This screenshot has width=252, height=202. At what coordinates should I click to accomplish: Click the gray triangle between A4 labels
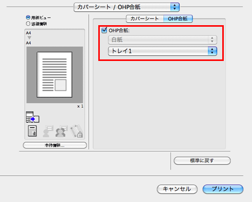(x=29, y=38)
